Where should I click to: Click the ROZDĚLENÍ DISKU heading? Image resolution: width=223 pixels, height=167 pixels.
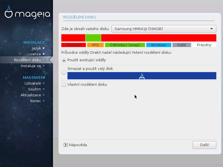(x=80, y=17)
